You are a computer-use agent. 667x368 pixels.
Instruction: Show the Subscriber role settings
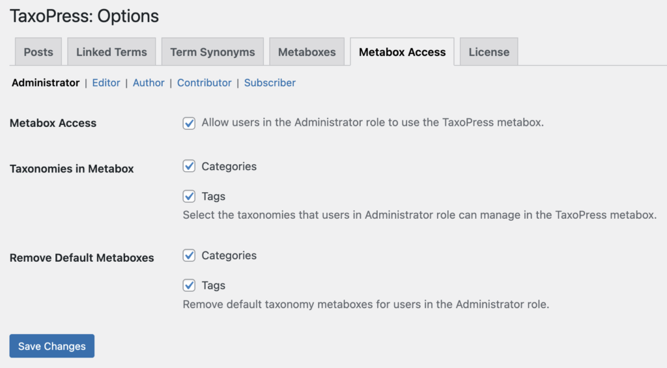(x=270, y=83)
